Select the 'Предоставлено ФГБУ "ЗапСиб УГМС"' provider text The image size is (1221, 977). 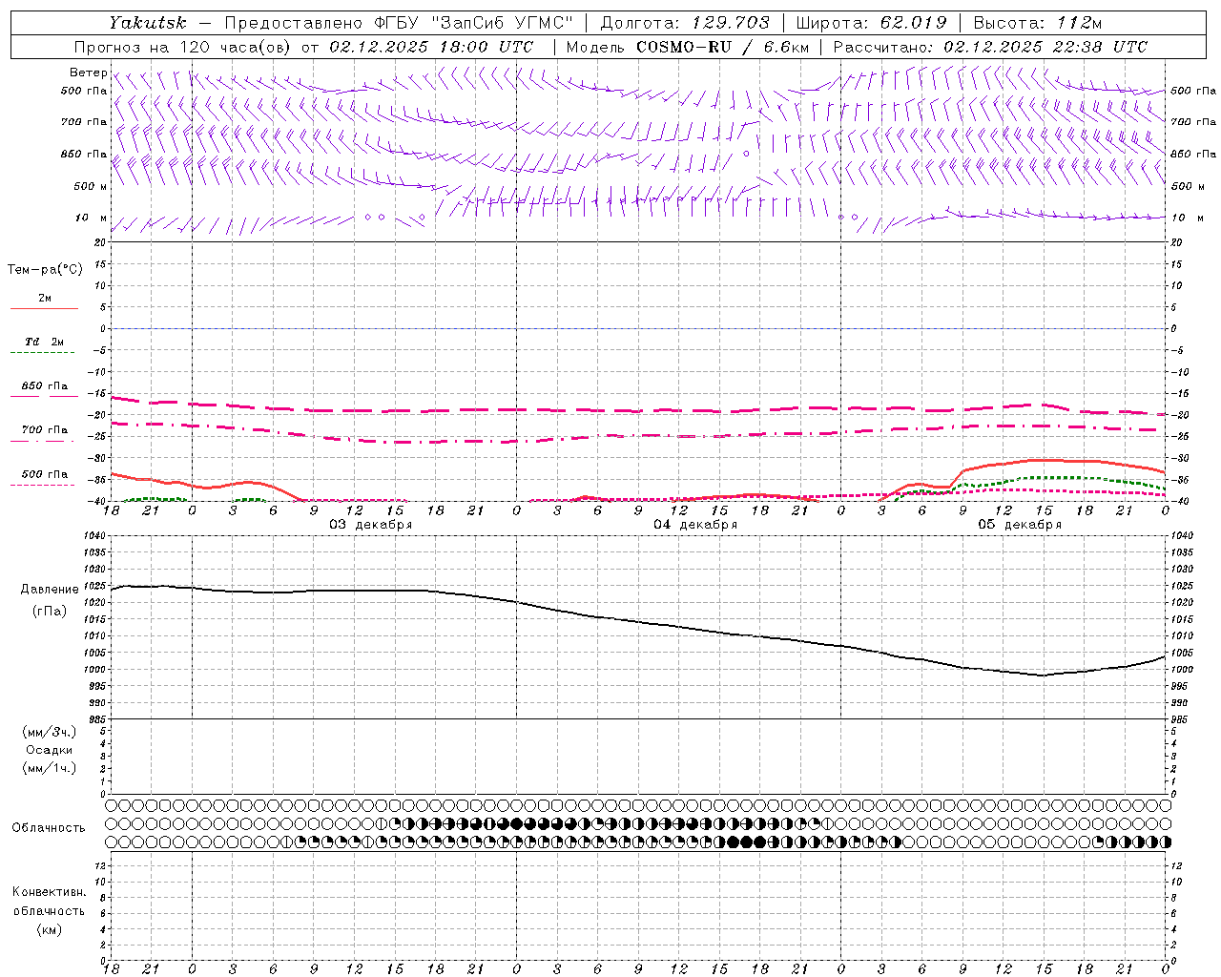point(399,22)
